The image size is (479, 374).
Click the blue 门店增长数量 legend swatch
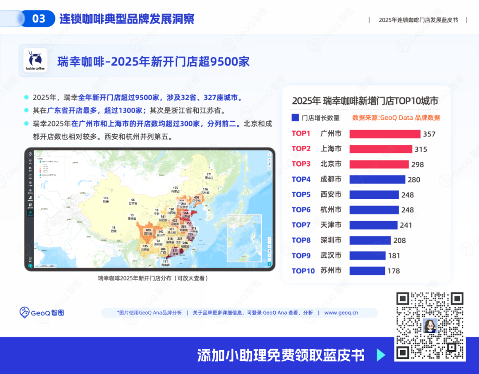point(295,118)
